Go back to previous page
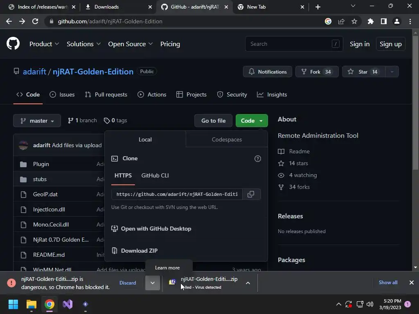 [9, 21]
